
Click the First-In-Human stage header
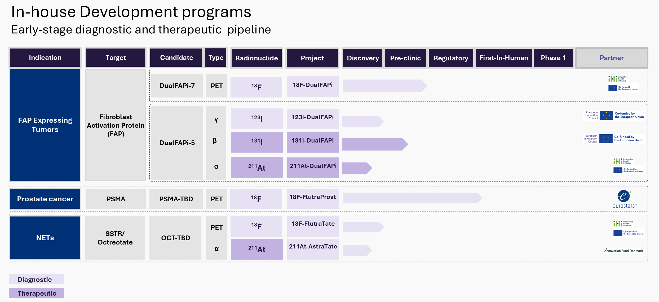click(x=503, y=58)
